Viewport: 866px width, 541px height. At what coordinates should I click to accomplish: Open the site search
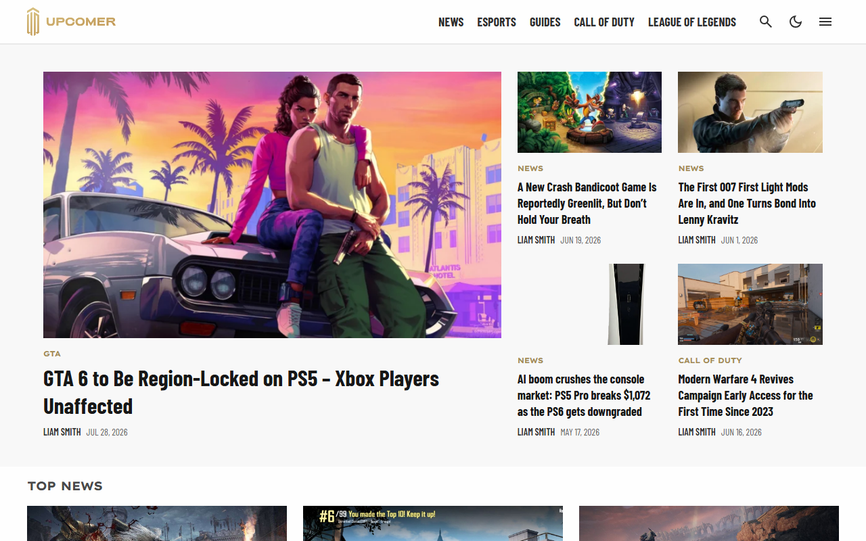click(x=766, y=22)
